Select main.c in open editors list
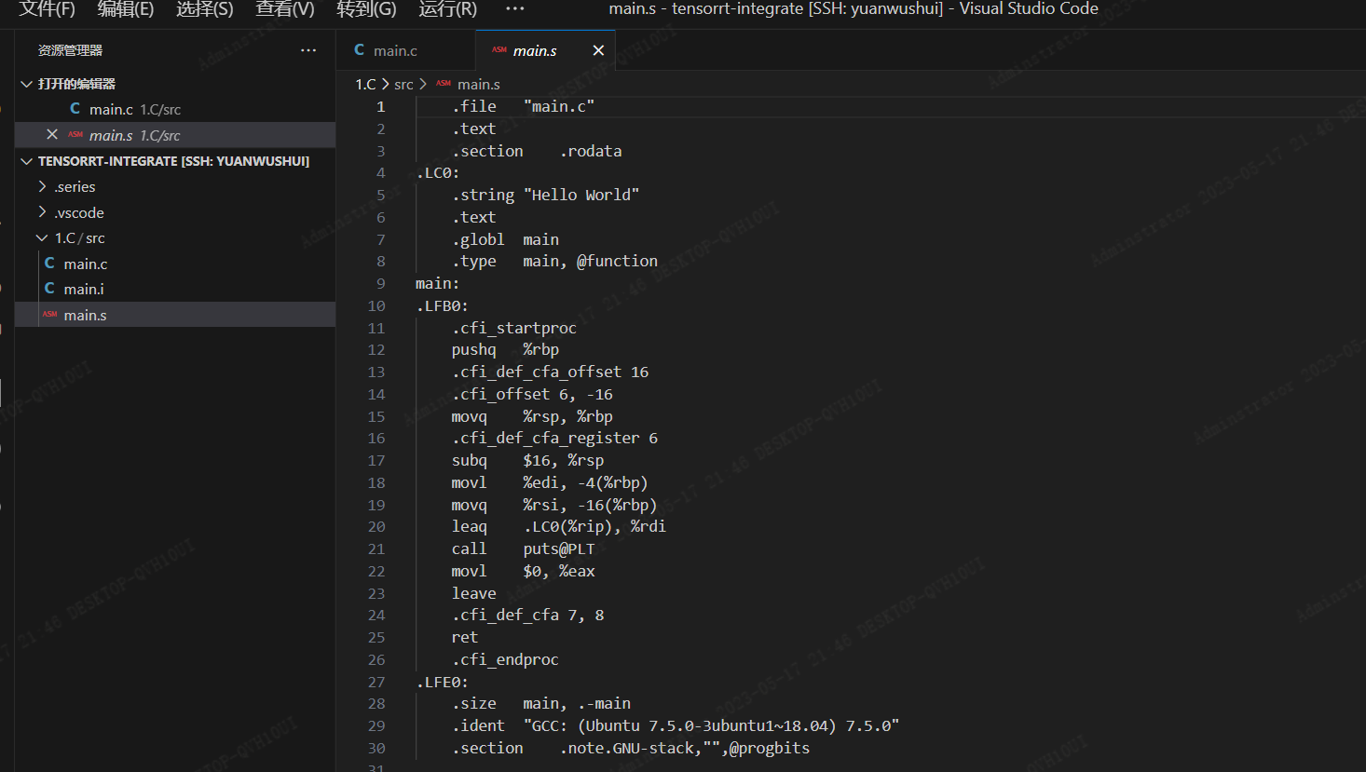The width and height of the screenshot is (1366, 772). pos(175,109)
